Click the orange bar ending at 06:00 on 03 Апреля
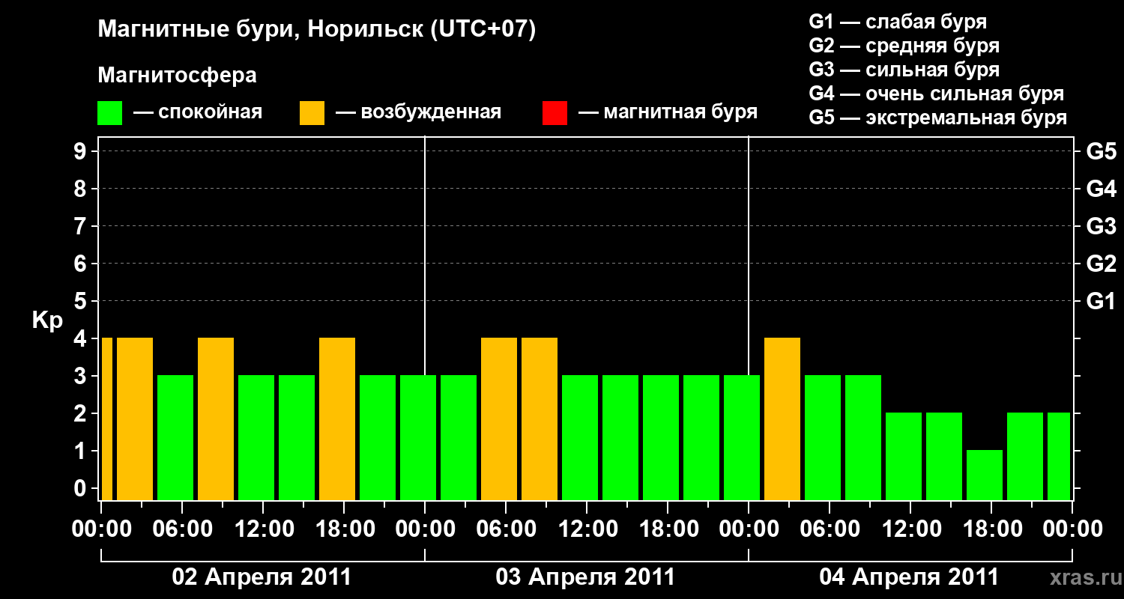Viewport: 1124px width, 599px height. point(499,419)
